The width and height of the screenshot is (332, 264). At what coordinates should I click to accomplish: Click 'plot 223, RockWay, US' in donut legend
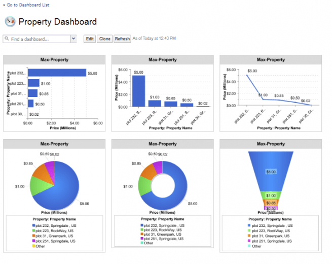(163, 230)
